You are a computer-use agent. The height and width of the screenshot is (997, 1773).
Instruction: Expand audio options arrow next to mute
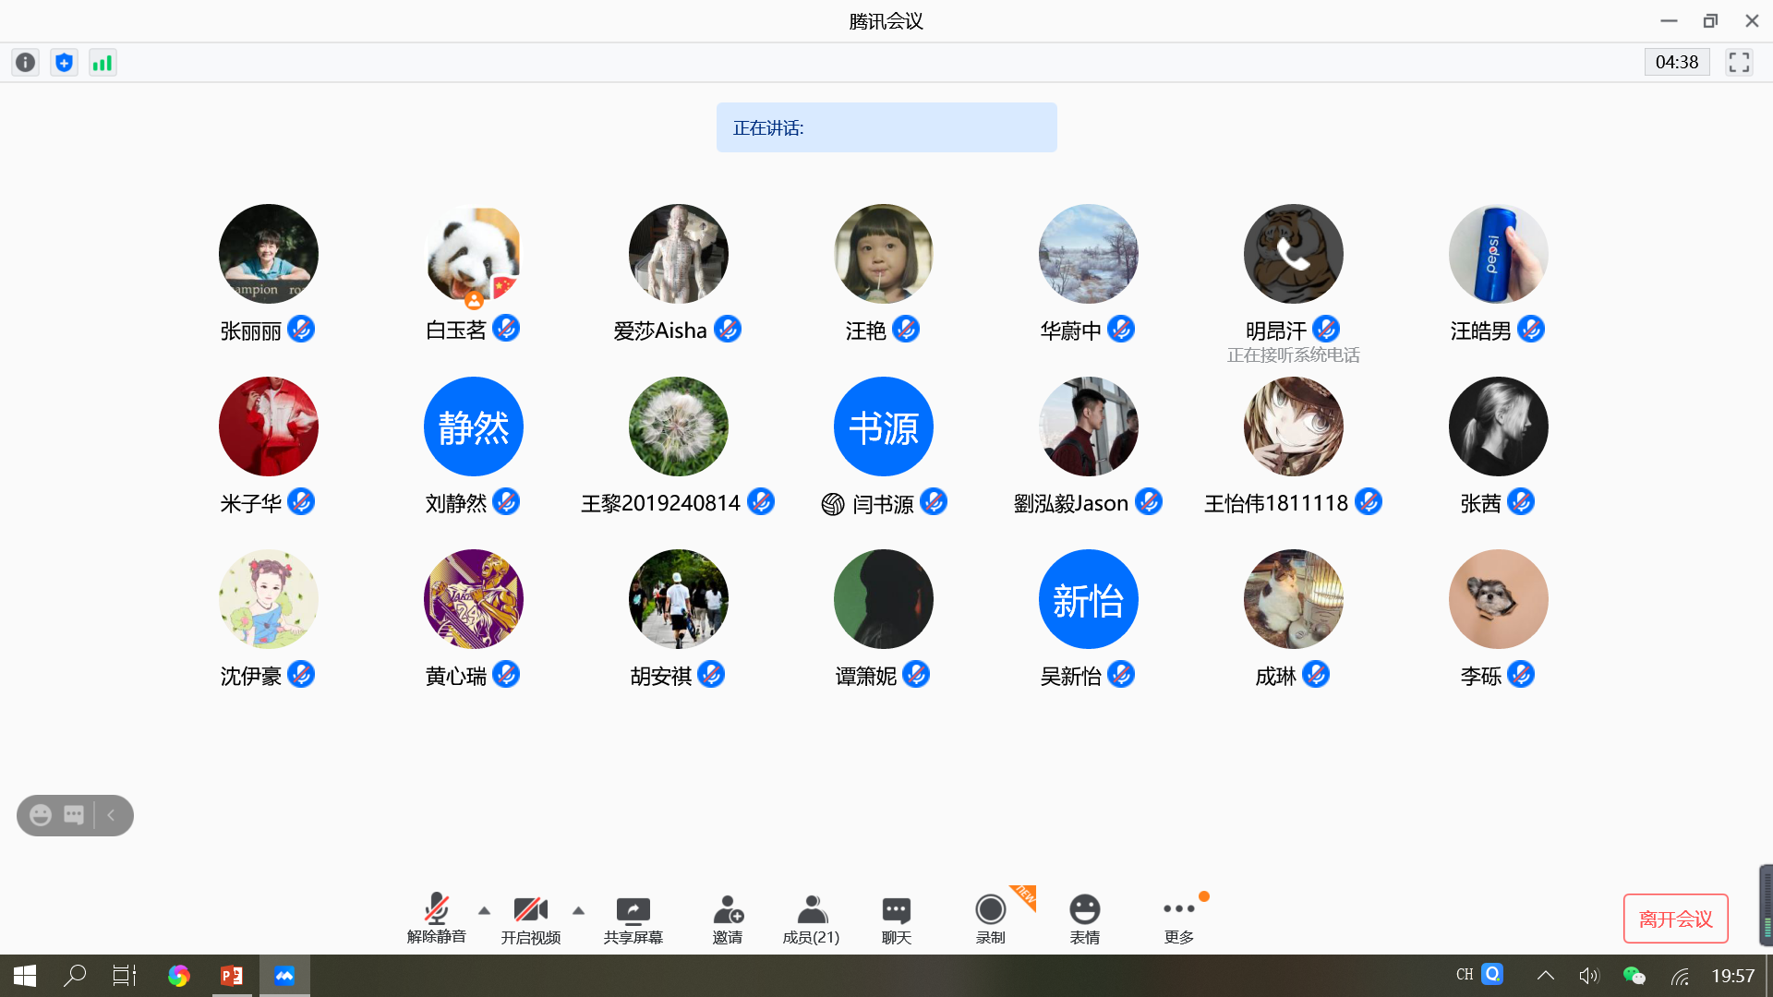[484, 910]
